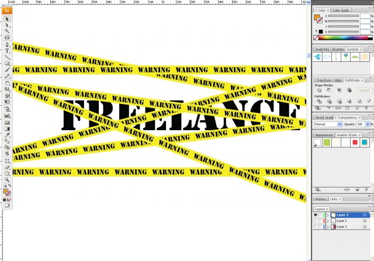
Task: Switch to the Align tab
Action: [338, 81]
